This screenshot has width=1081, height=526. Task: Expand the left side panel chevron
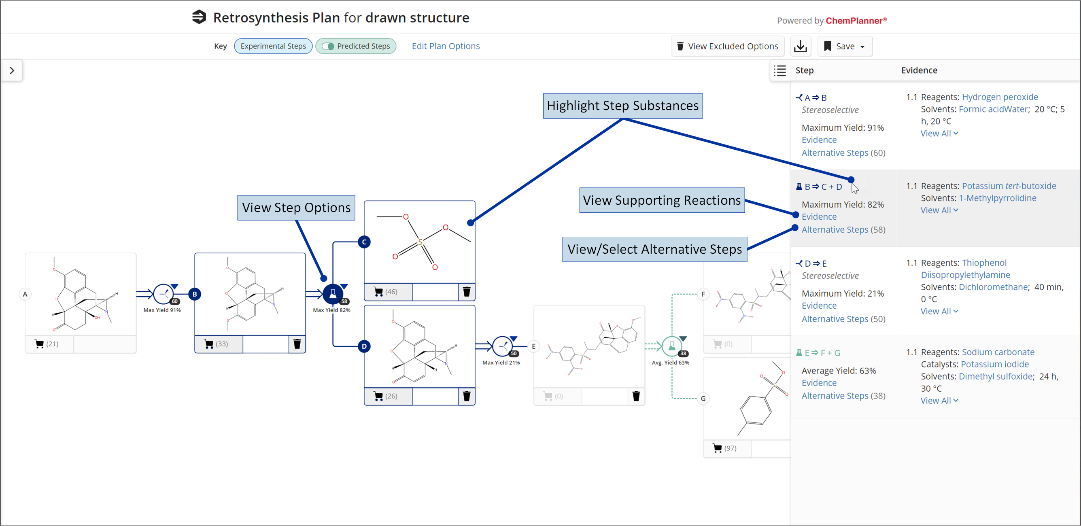[12, 70]
